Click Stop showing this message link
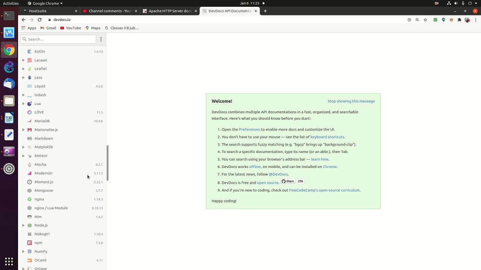This screenshot has width=481, height=270. point(351,101)
